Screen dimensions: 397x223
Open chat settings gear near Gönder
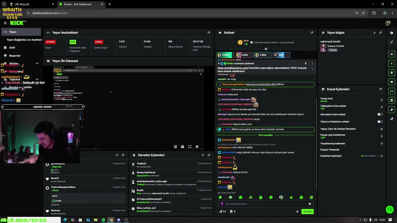click(297, 212)
